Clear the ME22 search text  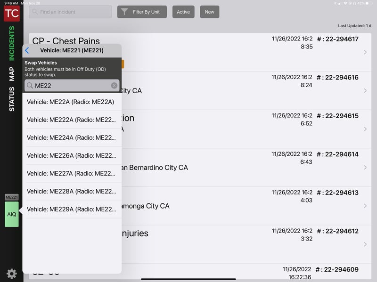tap(114, 86)
